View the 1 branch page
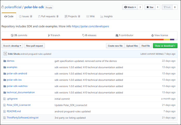 [54, 35]
